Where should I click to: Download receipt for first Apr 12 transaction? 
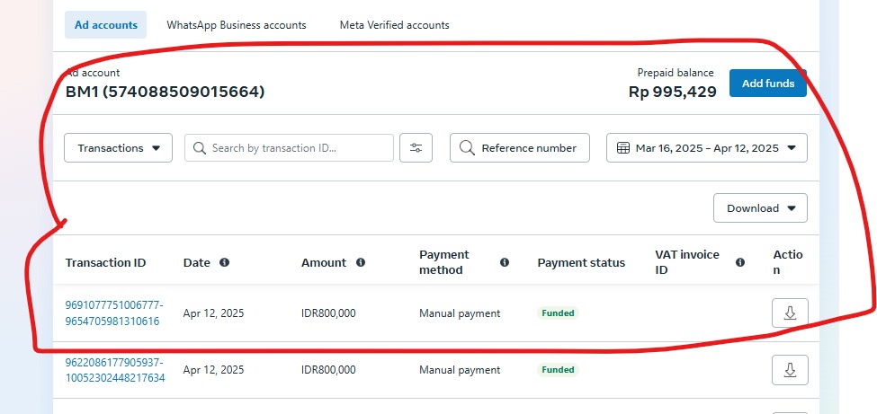(x=790, y=313)
